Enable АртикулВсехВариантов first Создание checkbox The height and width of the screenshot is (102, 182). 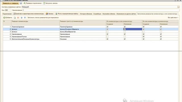[107, 31]
